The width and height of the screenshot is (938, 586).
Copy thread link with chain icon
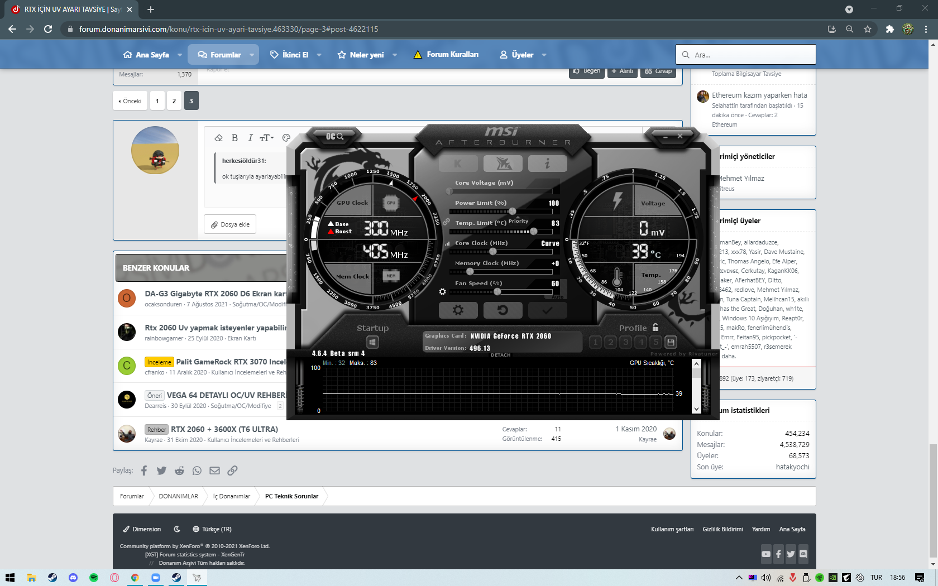coord(232,470)
